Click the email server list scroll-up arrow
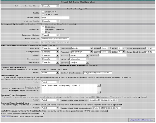The image size is (156, 123). 99,85
